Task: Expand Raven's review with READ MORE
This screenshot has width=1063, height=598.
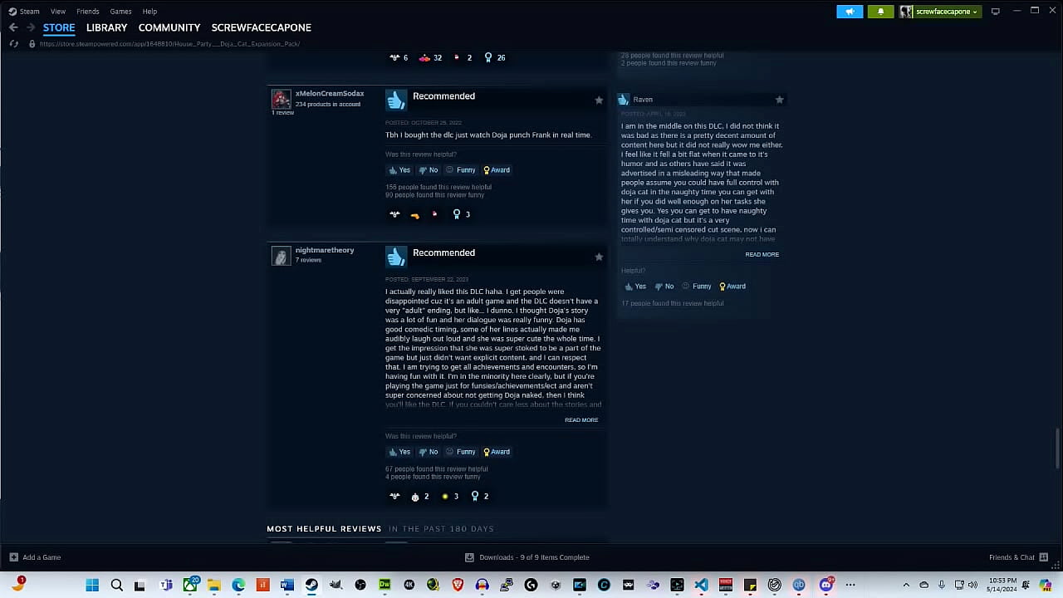Action: point(762,255)
